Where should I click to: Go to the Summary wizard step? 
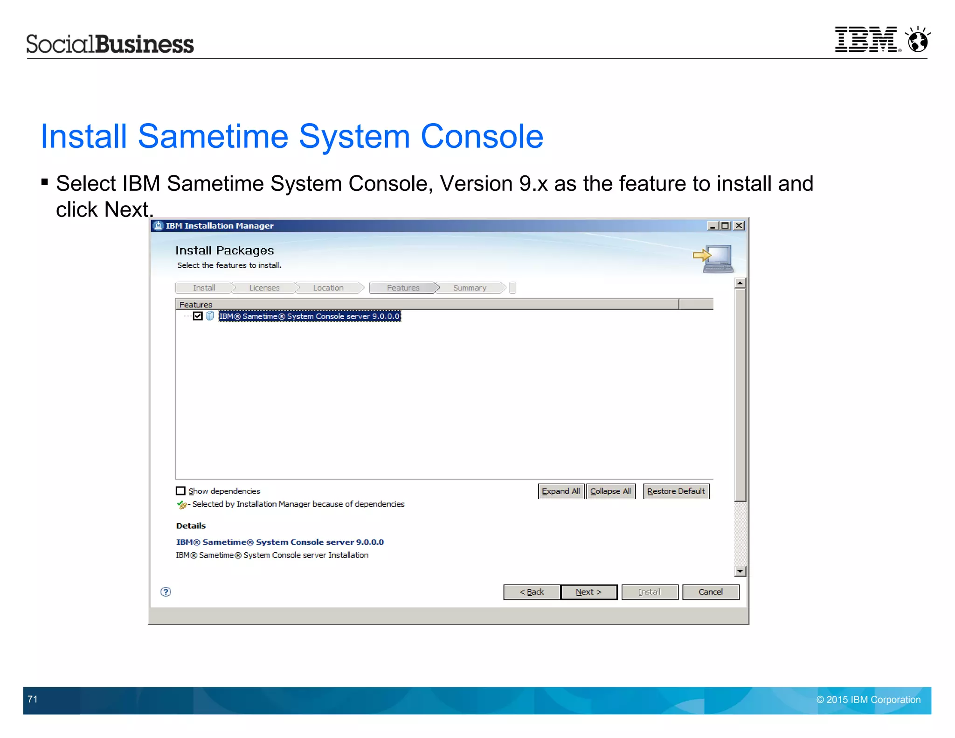tap(470, 288)
